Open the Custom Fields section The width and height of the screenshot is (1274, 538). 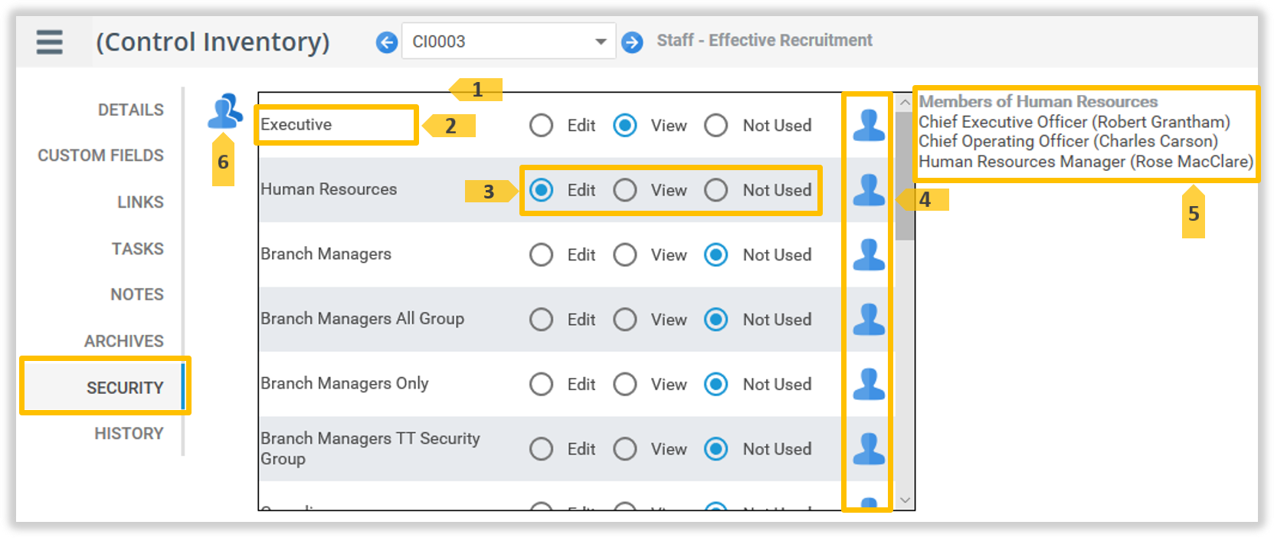click(100, 156)
